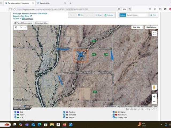Screen dimensions: 171x128
Task: Switch to the Download Map tab
Action: tap(41, 23)
